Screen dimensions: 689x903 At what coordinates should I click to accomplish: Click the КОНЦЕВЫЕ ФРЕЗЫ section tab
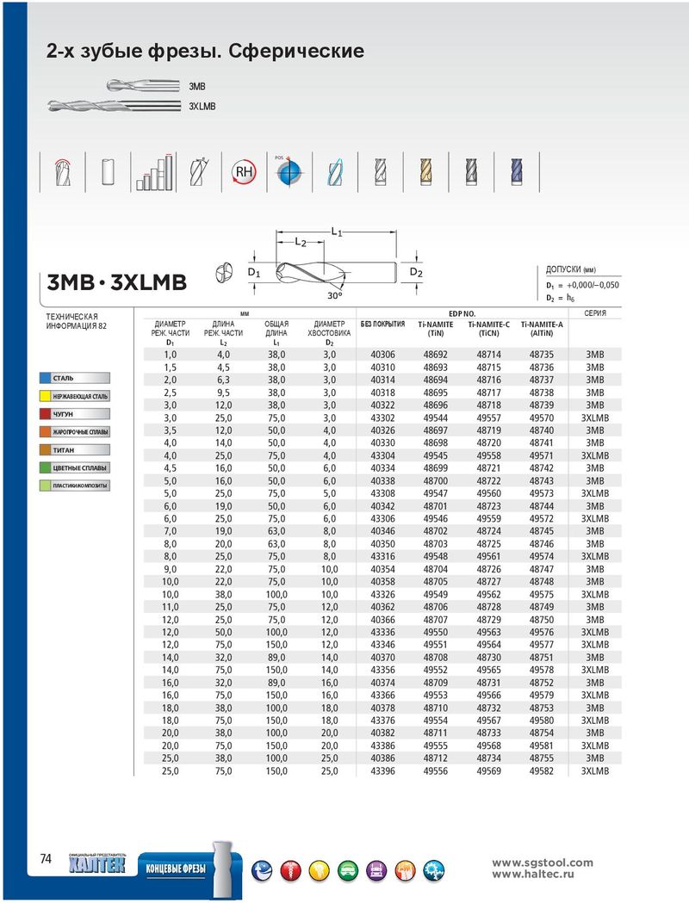tap(176, 869)
